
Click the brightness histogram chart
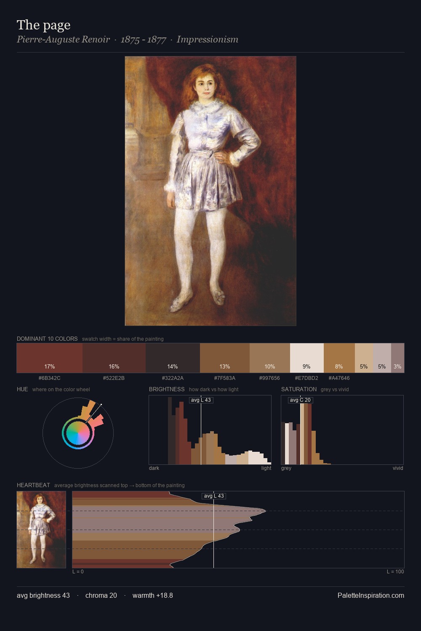pyautogui.click(x=210, y=430)
